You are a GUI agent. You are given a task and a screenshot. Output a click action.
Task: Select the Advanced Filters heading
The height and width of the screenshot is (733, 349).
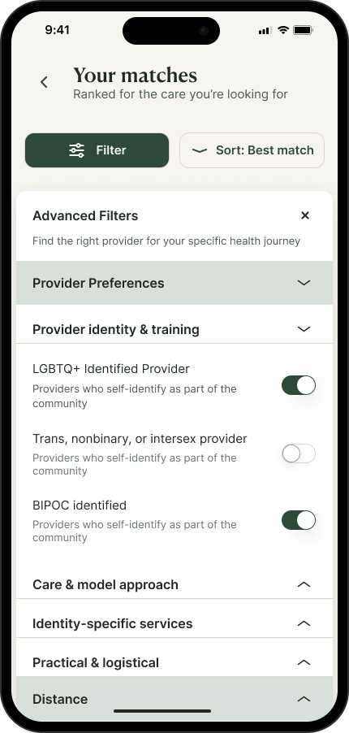coord(85,216)
